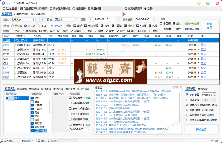Click 查询车票 button

pos(210,26)
